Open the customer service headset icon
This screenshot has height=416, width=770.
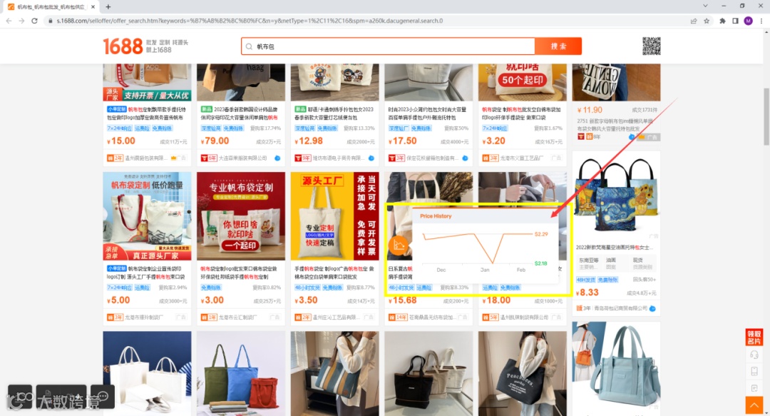tap(754, 355)
